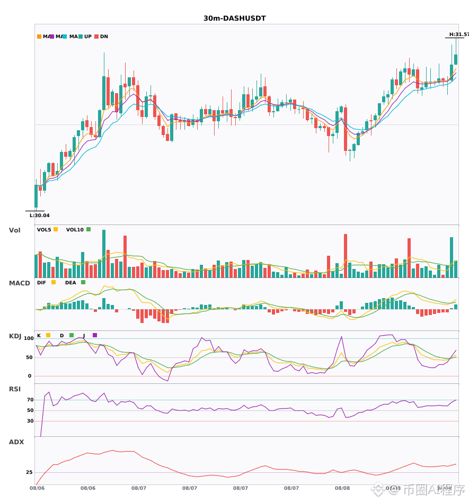The image size is (469, 503).
Task: Click the 0 tick on KDJ axis
Action: 30,376
